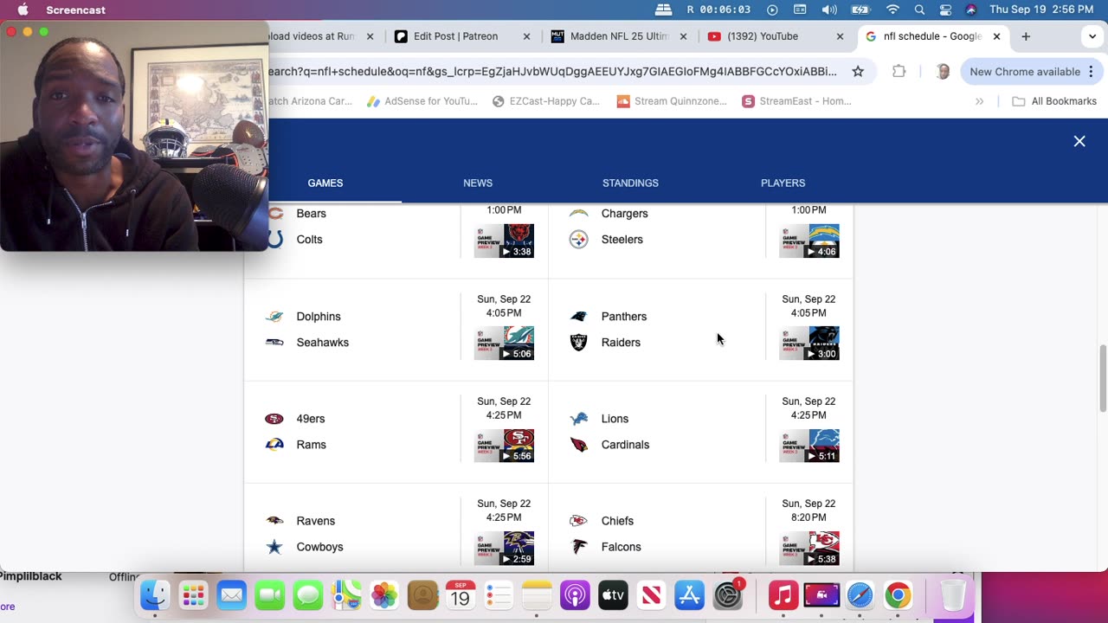
Task: Open Reminders app in dock
Action: pos(499,595)
